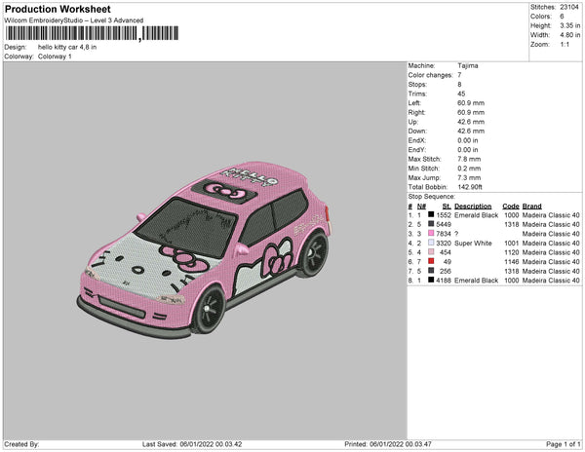Click the 'Color changes:' label
Screen dimensions: 585x452
click(x=430, y=75)
